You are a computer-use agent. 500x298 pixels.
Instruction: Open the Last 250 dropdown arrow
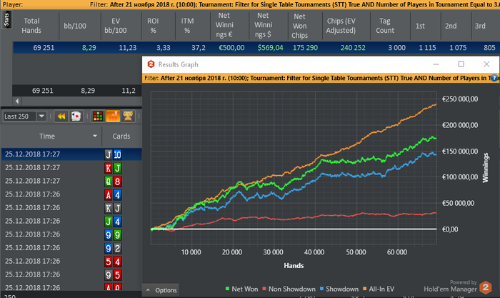41,116
